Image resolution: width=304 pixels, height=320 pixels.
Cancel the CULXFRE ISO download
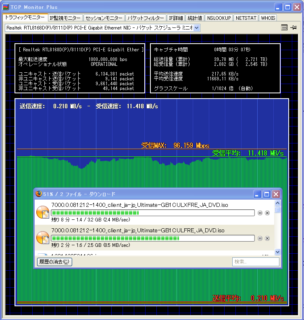coord(267,213)
